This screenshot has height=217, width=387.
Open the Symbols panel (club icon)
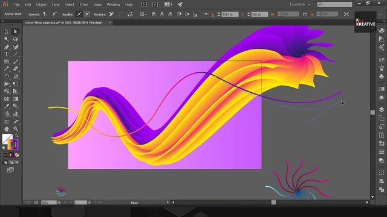click(x=382, y=77)
